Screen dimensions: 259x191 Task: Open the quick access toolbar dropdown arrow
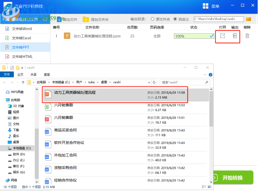coord(22,67)
